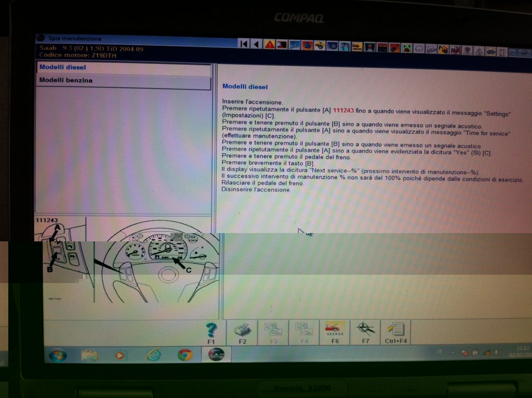This screenshot has height=398, width=532.
Task: Click the line "Rilasciare il pedale del freno."
Action: pos(262,183)
